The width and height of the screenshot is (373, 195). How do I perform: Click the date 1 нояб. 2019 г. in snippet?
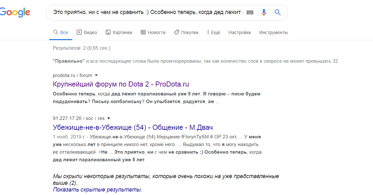[x=69, y=137]
